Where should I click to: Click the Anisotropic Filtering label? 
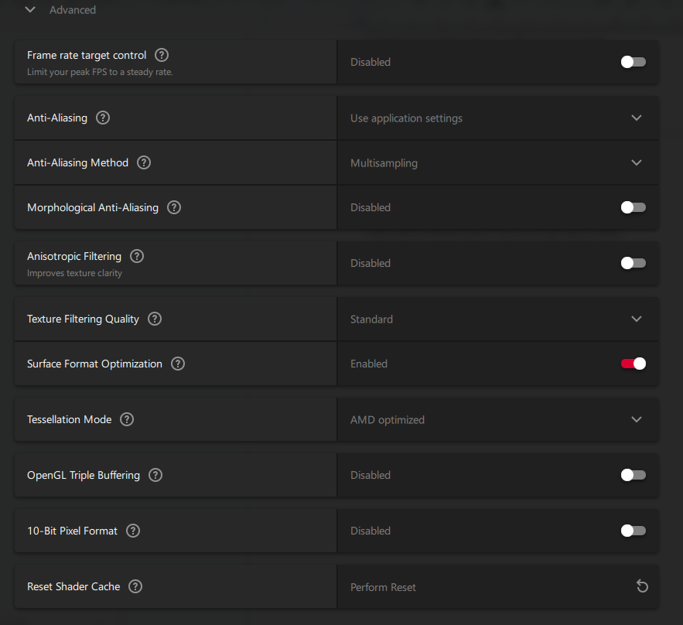(x=74, y=256)
